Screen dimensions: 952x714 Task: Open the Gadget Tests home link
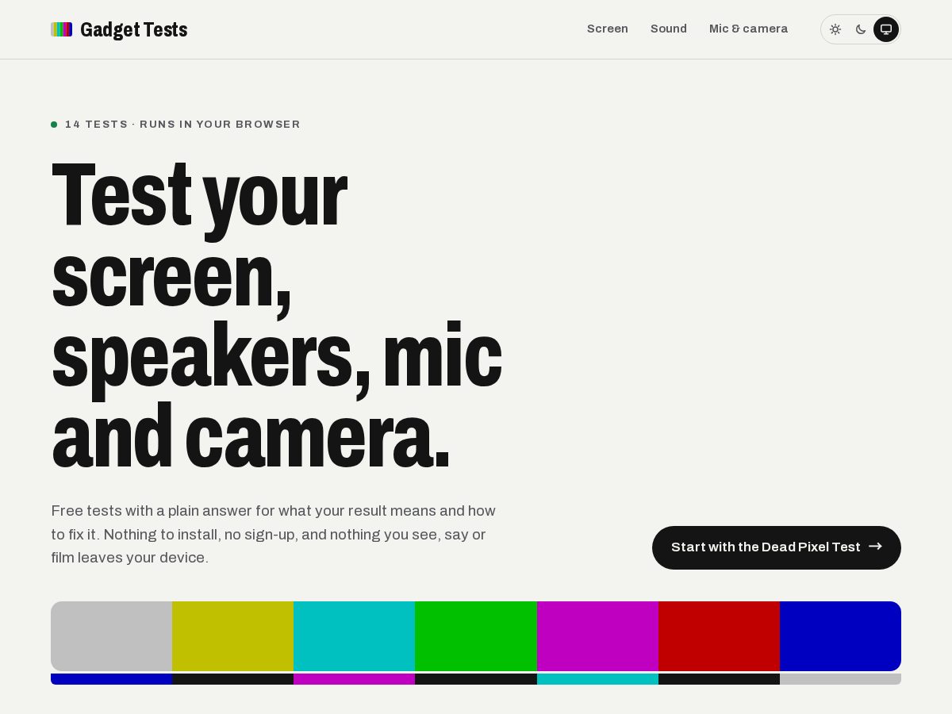119,29
